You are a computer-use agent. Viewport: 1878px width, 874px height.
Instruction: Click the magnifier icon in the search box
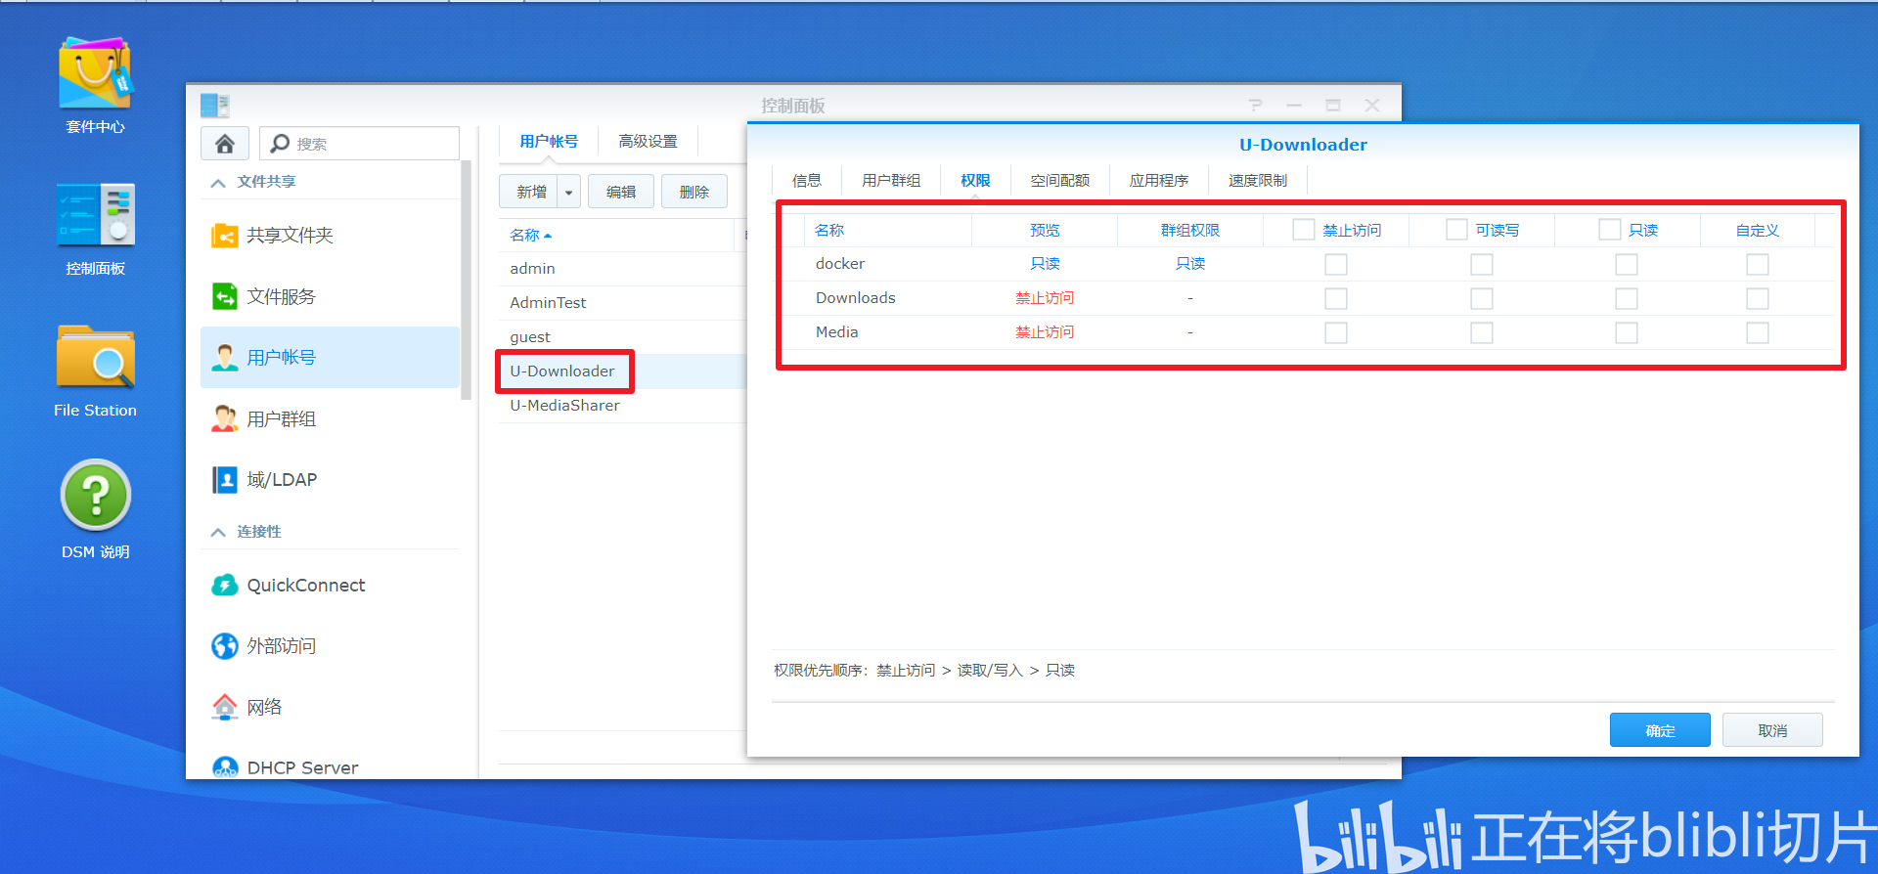(x=280, y=144)
